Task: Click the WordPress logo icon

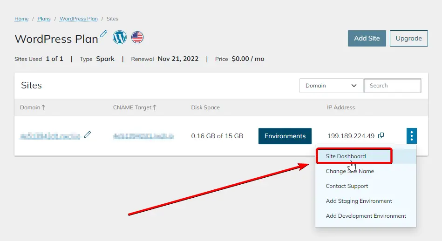Action: 120,37
